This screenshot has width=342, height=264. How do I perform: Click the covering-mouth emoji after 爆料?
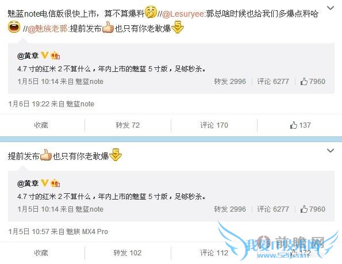pyautogui.click(x=151, y=12)
